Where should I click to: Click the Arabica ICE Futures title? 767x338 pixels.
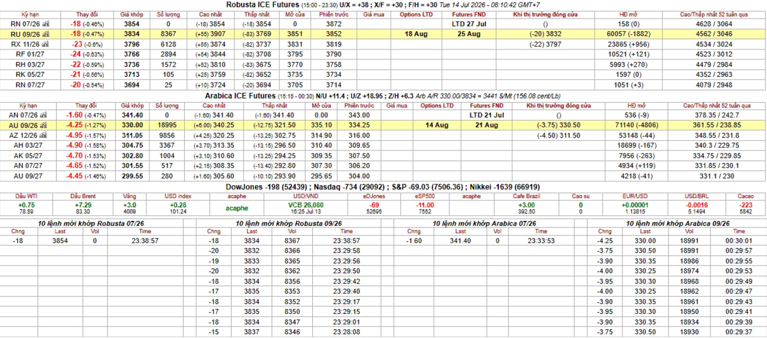click(240, 96)
